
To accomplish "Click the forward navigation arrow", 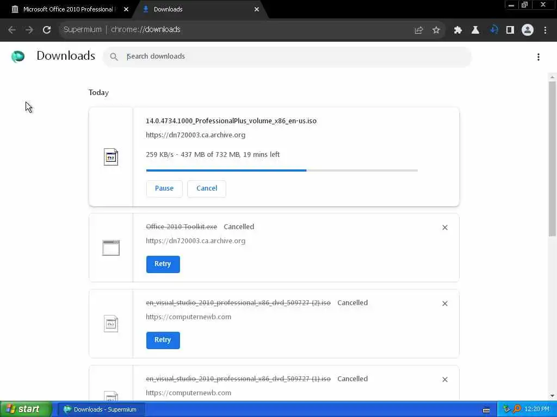I will [29, 30].
